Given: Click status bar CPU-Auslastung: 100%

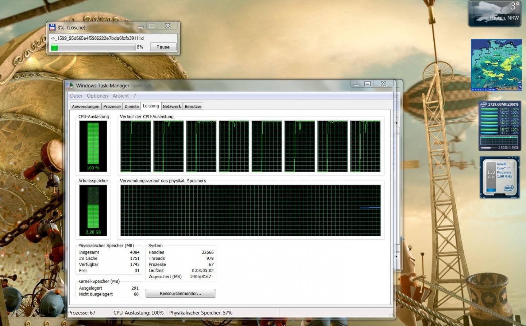Looking at the screenshot, I should pos(139,313).
